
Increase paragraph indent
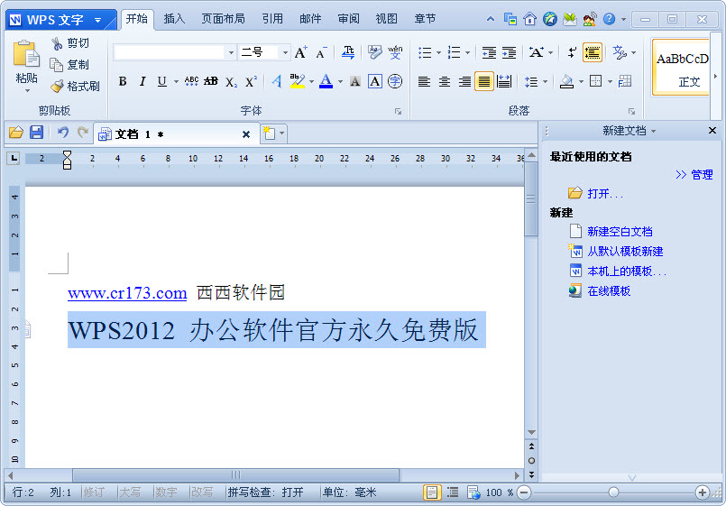point(509,53)
